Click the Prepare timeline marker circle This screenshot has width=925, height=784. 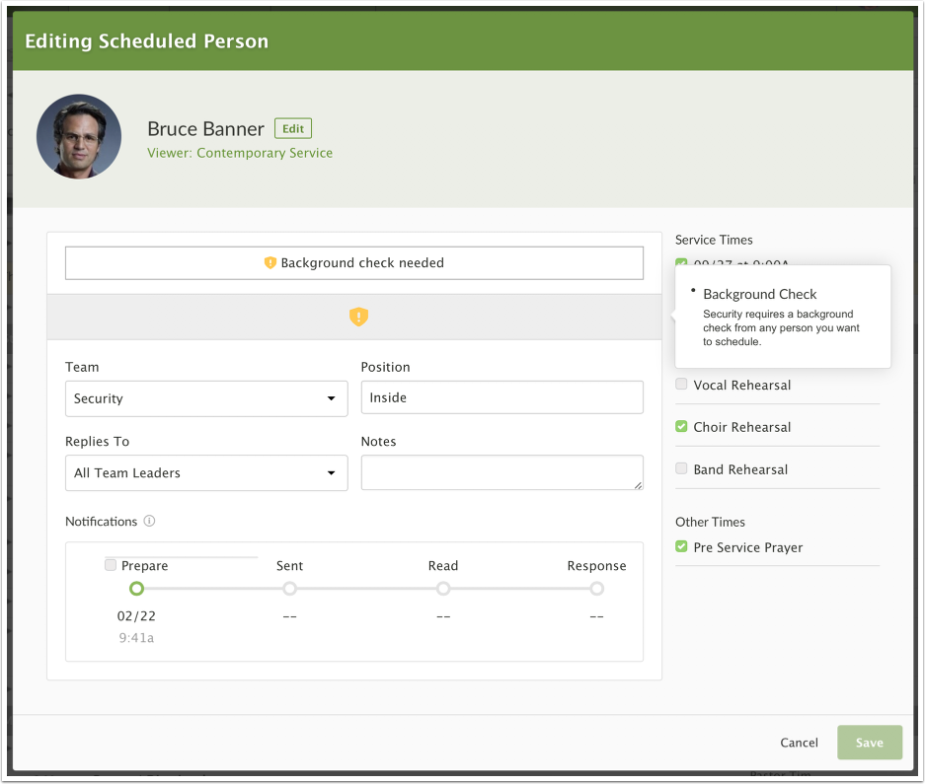(x=136, y=589)
